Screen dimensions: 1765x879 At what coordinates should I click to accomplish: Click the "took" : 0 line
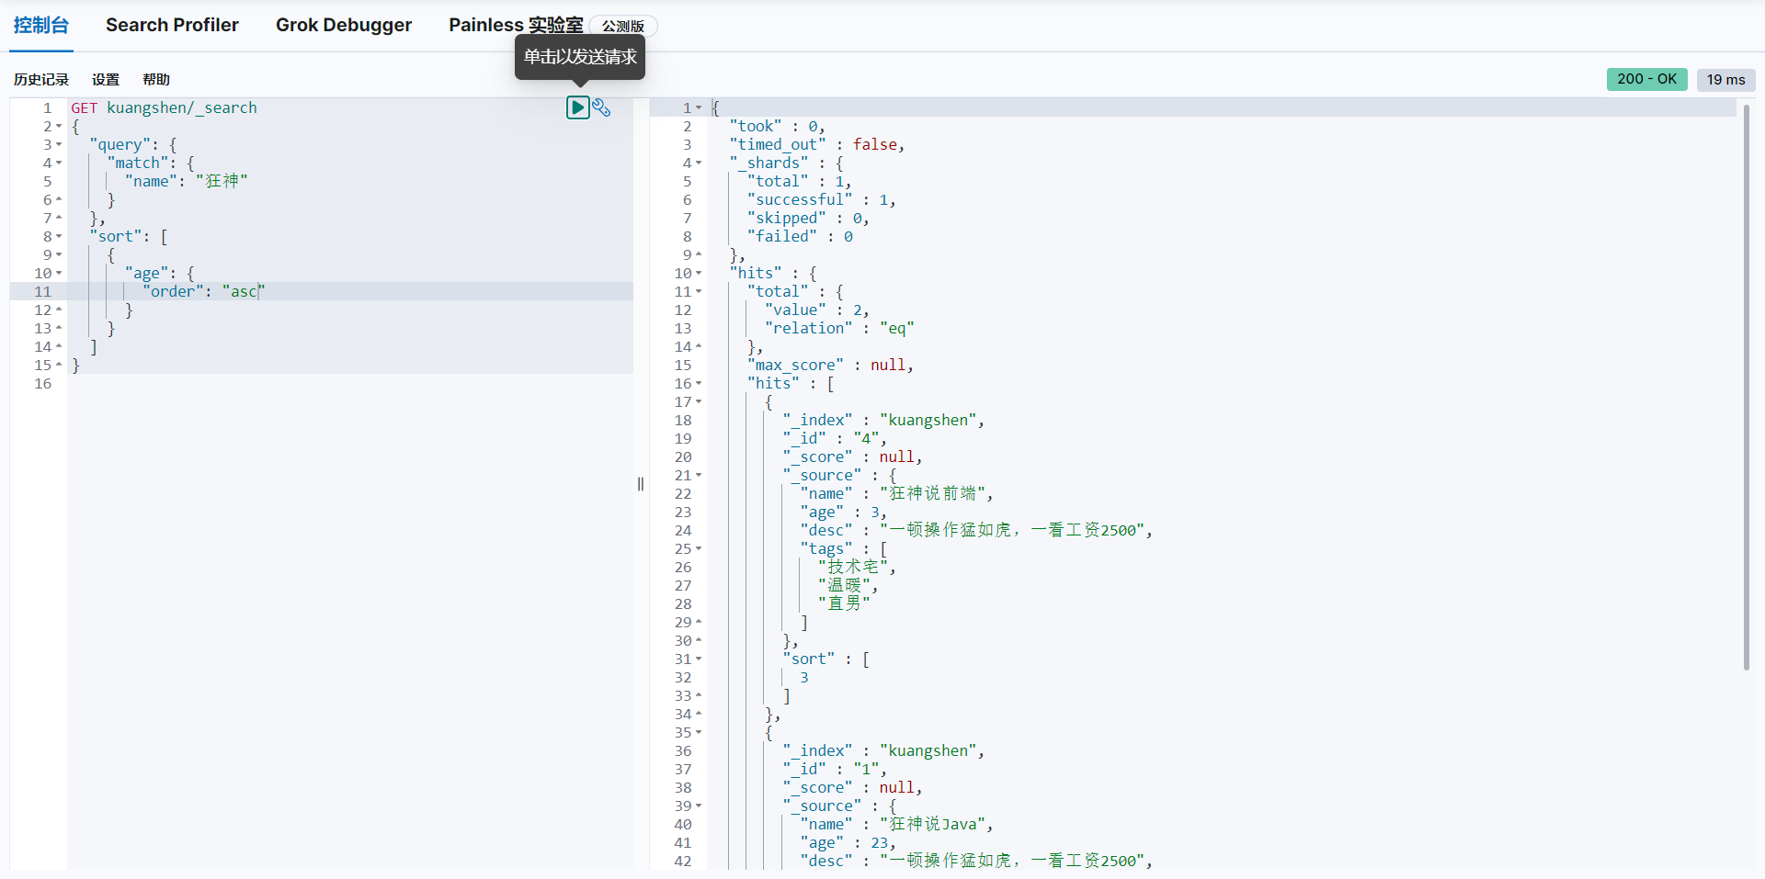point(777,126)
